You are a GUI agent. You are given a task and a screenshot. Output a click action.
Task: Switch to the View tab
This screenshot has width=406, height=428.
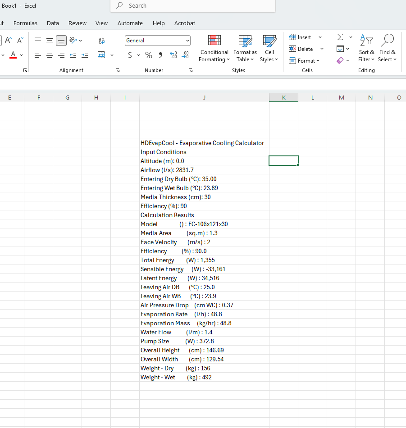(101, 23)
